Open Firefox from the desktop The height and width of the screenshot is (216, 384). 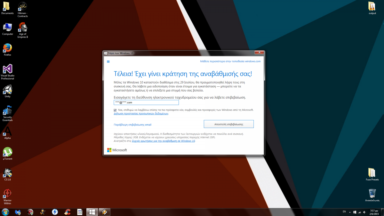coord(7,50)
